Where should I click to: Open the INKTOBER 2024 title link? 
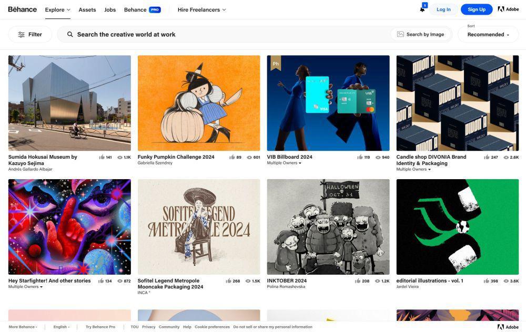pyautogui.click(x=287, y=281)
